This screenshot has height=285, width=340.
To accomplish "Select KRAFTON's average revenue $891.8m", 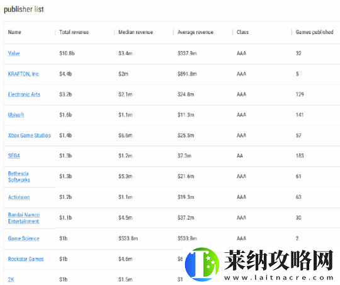I will (x=187, y=74).
